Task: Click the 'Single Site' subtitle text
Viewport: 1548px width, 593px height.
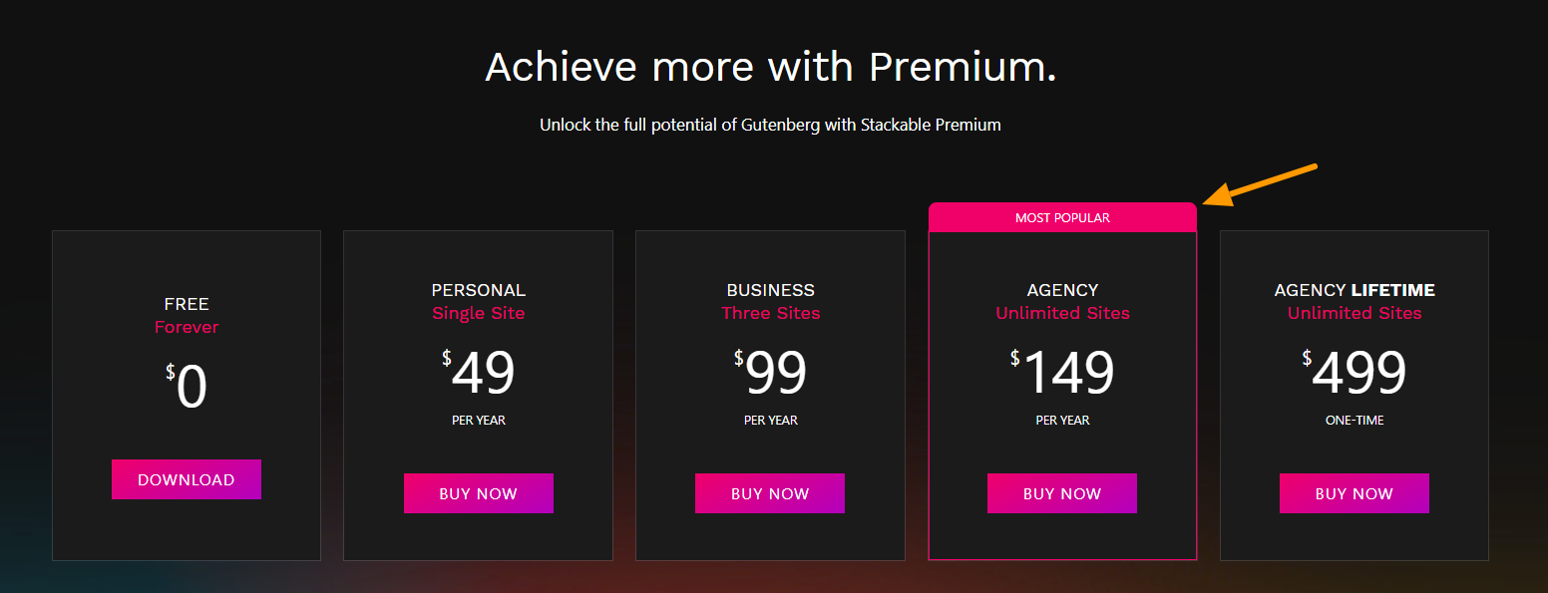Action: click(x=479, y=313)
